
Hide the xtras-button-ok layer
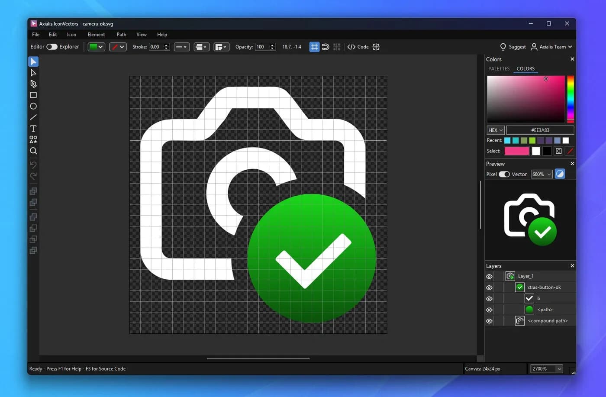[489, 287]
